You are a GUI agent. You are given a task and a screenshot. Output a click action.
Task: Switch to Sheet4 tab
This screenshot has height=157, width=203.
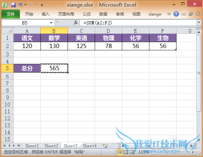click(x=90, y=146)
